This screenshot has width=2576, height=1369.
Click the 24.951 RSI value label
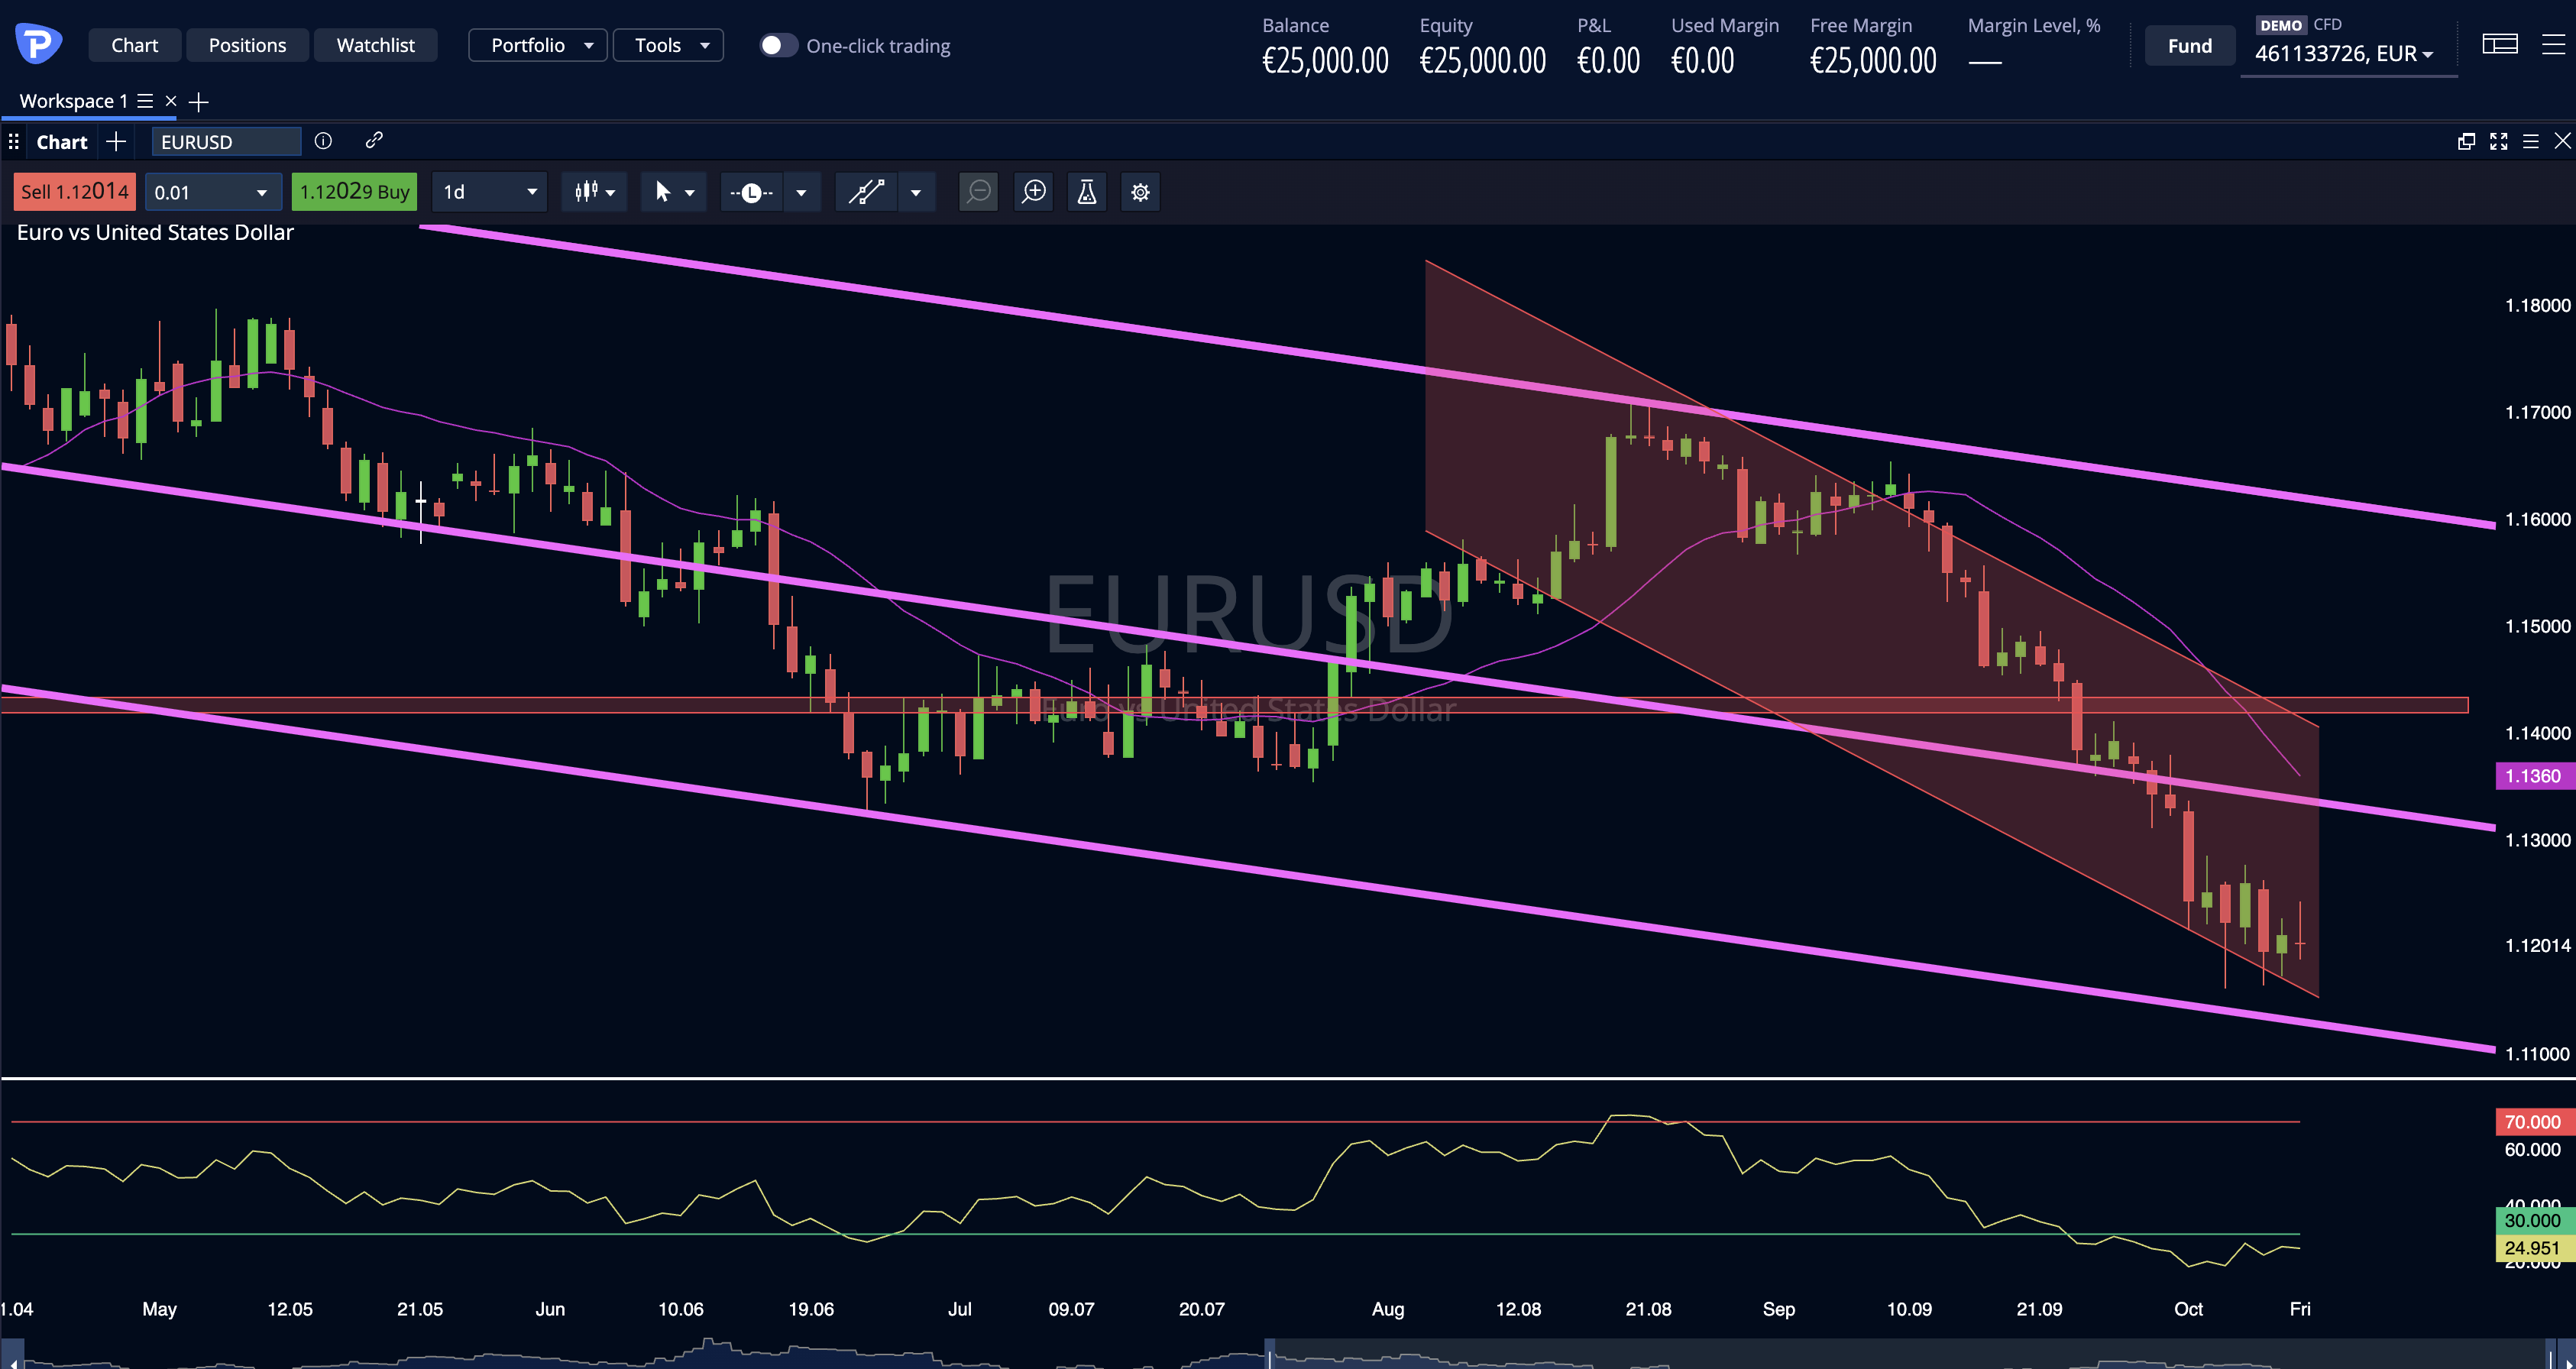click(x=2534, y=1248)
